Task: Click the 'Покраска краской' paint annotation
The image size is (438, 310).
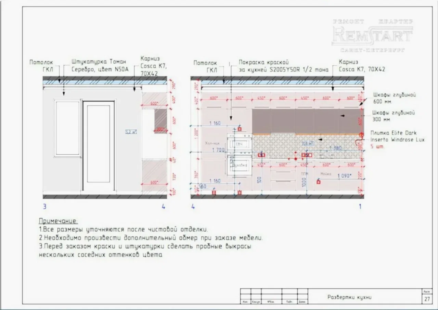Action: [x=263, y=63]
